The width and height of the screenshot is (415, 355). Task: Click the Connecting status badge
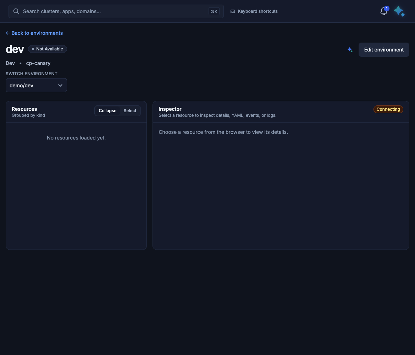388,109
